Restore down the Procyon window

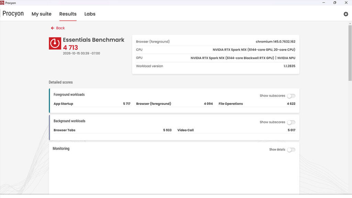(x=335, y=3)
